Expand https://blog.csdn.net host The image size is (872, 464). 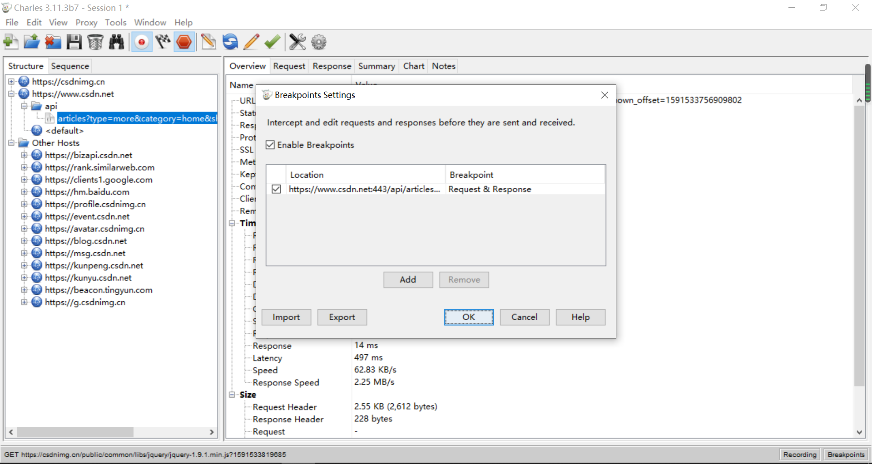pyautogui.click(x=24, y=241)
